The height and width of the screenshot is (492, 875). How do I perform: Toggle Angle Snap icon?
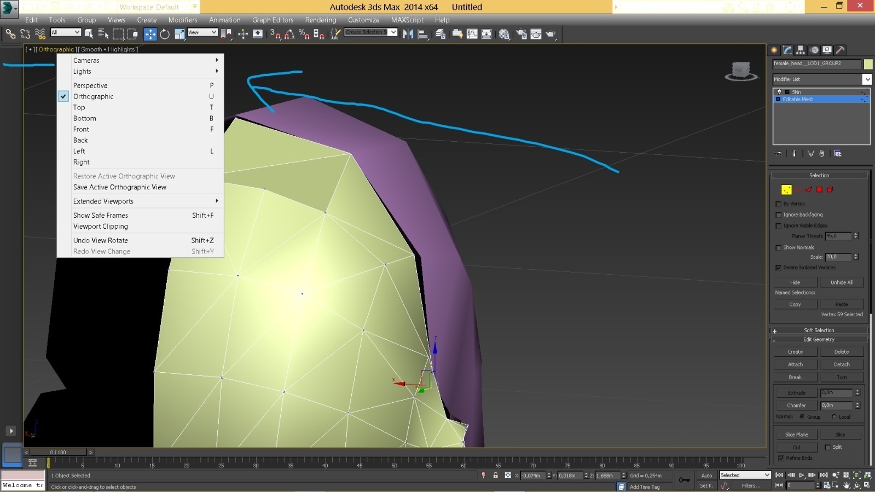pos(289,34)
